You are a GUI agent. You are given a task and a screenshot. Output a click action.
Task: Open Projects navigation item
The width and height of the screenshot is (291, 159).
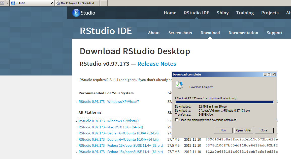click(270, 13)
